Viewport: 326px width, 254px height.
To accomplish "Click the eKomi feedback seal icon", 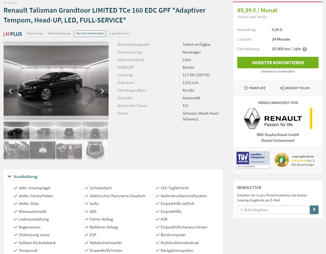I will (281, 160).
